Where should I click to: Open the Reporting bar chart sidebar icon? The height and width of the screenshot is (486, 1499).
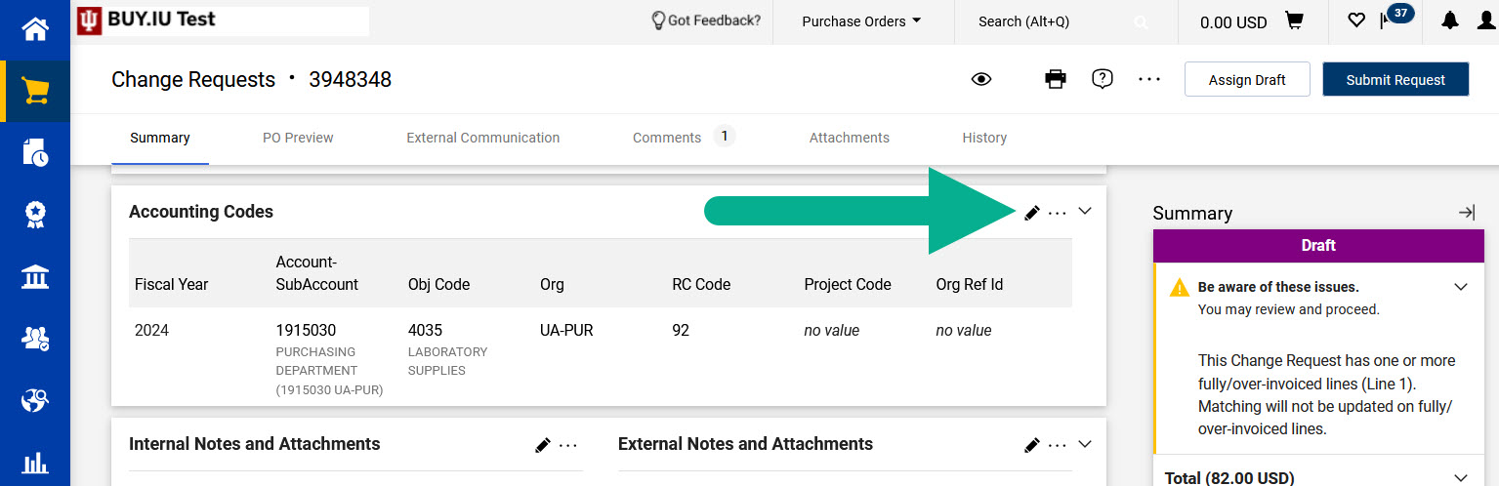pyautogui.click(x=35, y=463)
